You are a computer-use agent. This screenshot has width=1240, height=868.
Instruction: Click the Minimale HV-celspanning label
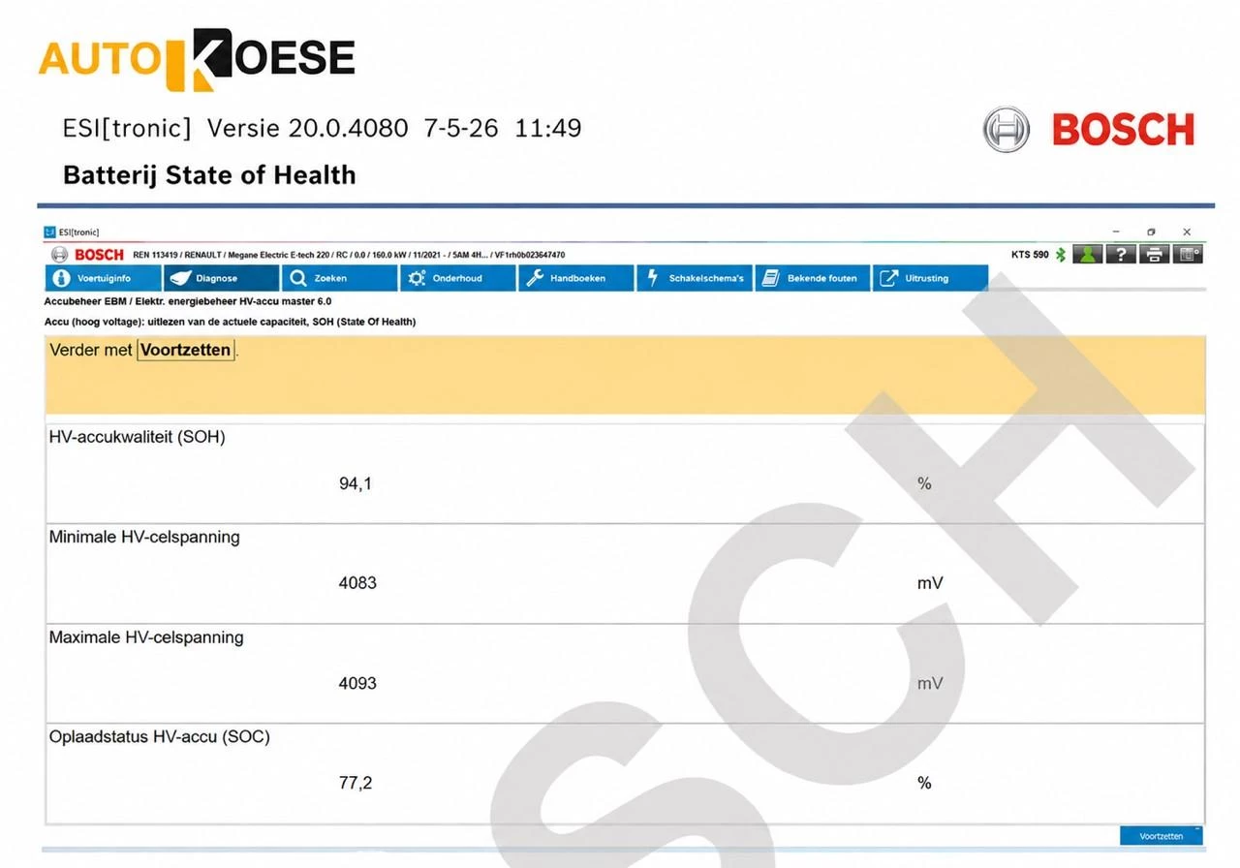(144, 537)
